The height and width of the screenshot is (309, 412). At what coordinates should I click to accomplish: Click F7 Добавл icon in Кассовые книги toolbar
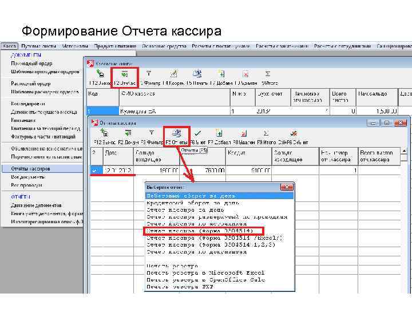221,74
